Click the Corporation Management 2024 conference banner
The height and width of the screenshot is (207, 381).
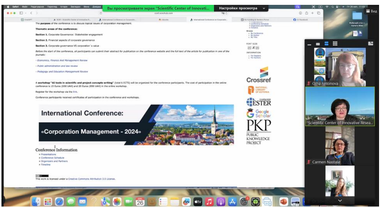pyautogui.click(x=136, y=125)
